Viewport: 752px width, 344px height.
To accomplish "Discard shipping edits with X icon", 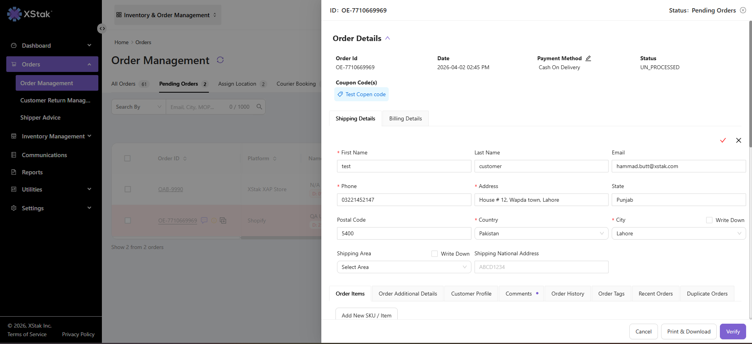I will [x=739, y=140].
